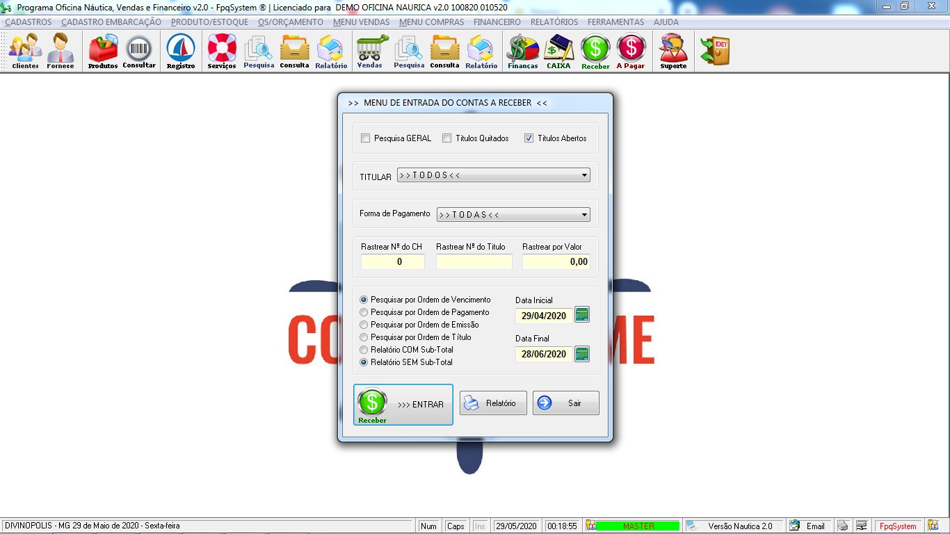Open the Finanças dollar icon

point(523,51)
